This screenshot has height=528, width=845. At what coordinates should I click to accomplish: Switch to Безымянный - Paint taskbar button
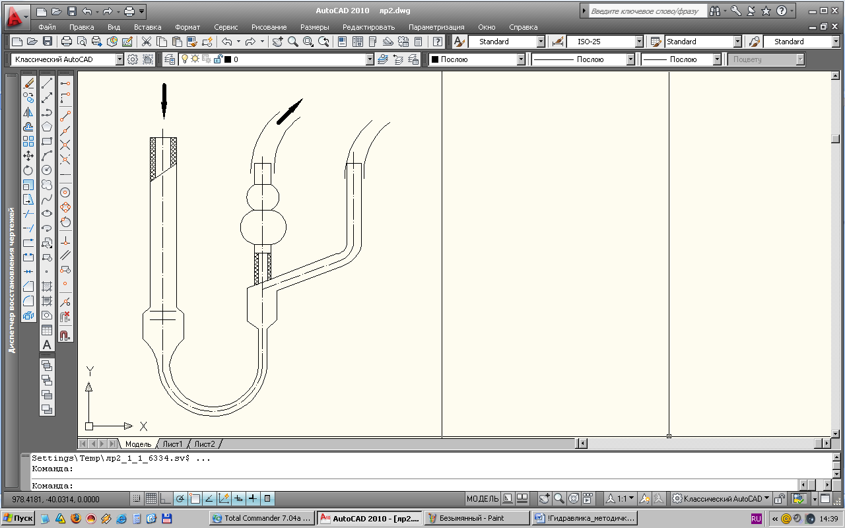tap(477, 518)
